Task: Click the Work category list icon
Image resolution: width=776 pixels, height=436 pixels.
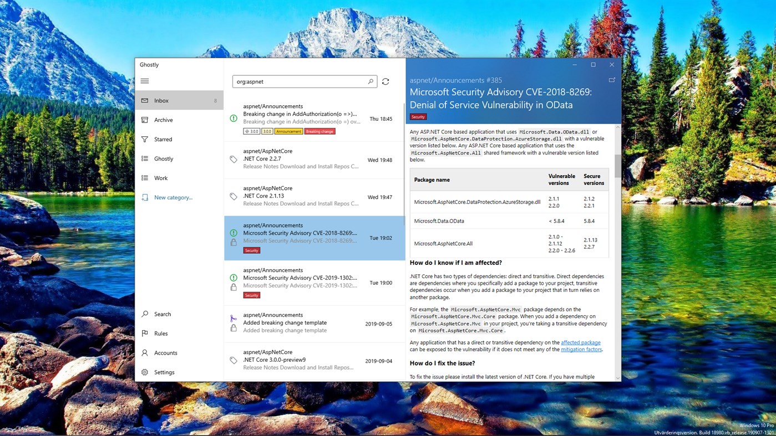Action: point(145,178)
